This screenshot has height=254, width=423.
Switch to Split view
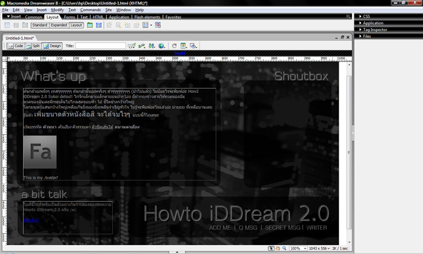click(33, 46)
